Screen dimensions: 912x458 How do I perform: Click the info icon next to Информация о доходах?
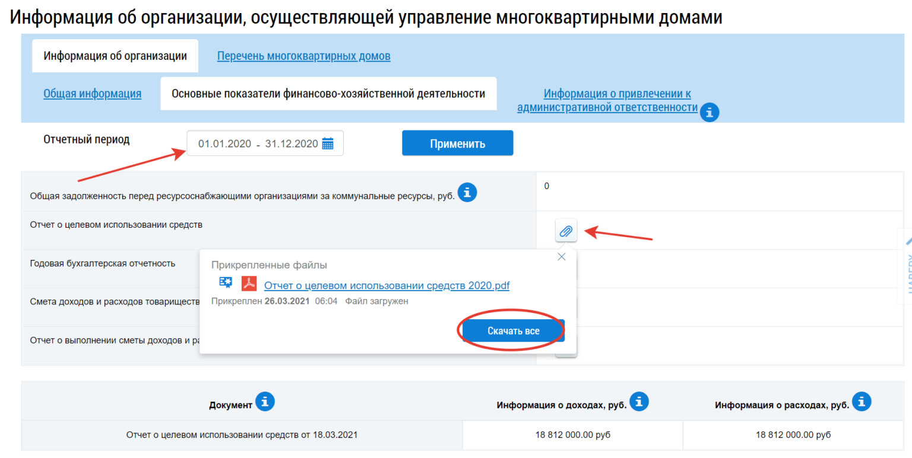click(x=639, y=401)
